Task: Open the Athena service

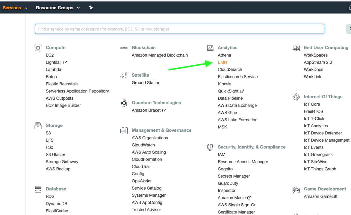Action: pos(224,55)
